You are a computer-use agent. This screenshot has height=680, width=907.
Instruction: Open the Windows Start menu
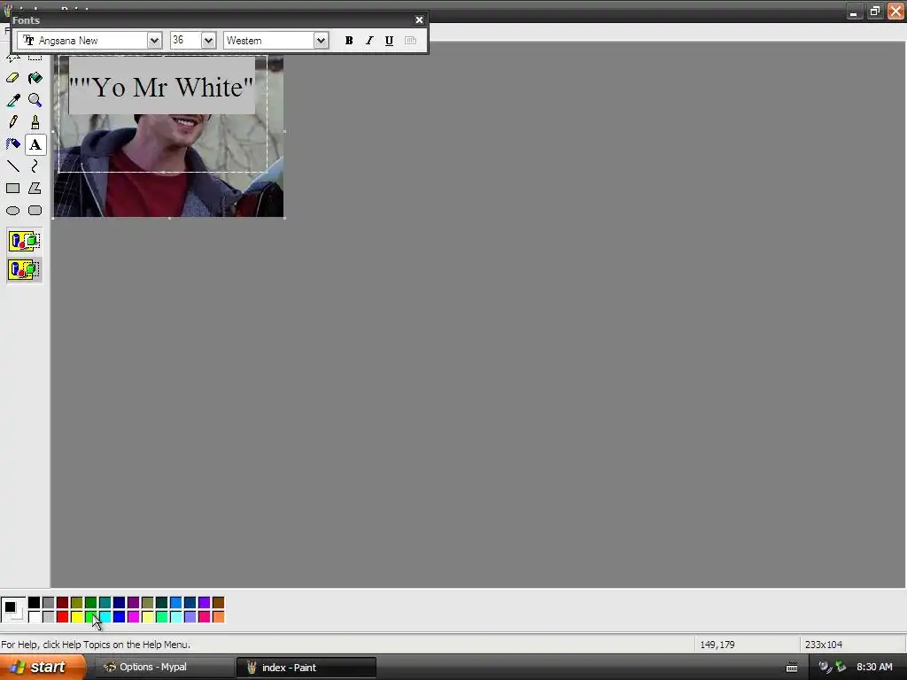pos(43,668)
